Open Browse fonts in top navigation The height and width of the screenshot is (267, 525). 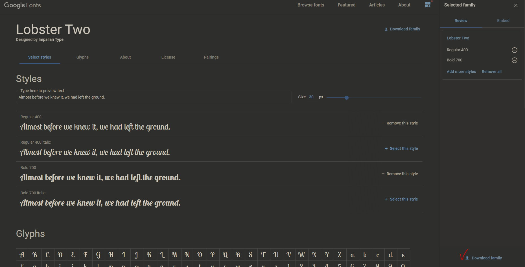pyautogui.click(x=311, y=5)
